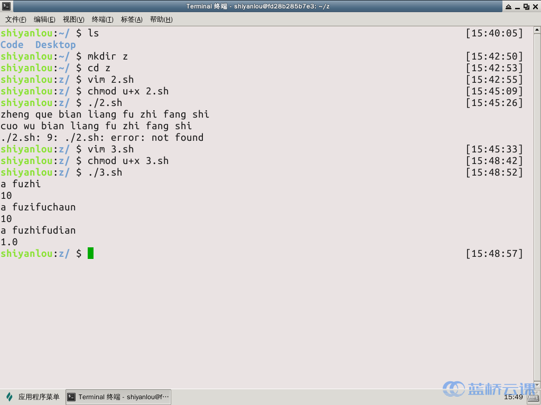Click the Desktop directory name in ls output
Image resolution: width=541 pixels, height=405 pixels.
click(x=55, y=45)
